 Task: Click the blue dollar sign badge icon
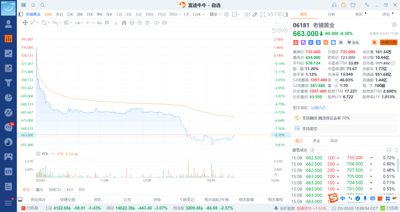pyautogui.click(x=318, y=42)
